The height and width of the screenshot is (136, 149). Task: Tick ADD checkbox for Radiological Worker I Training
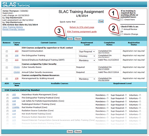(x=7, y=105)
